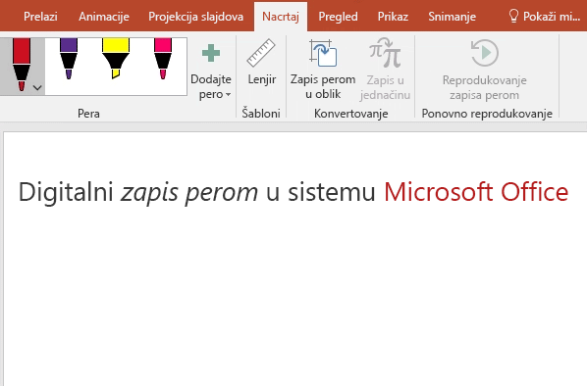Go to Projekcija slajdova tab
Image resolution: width=587 pixels, height=386 pixels.
pyautogui.click(x=195, y=17)
